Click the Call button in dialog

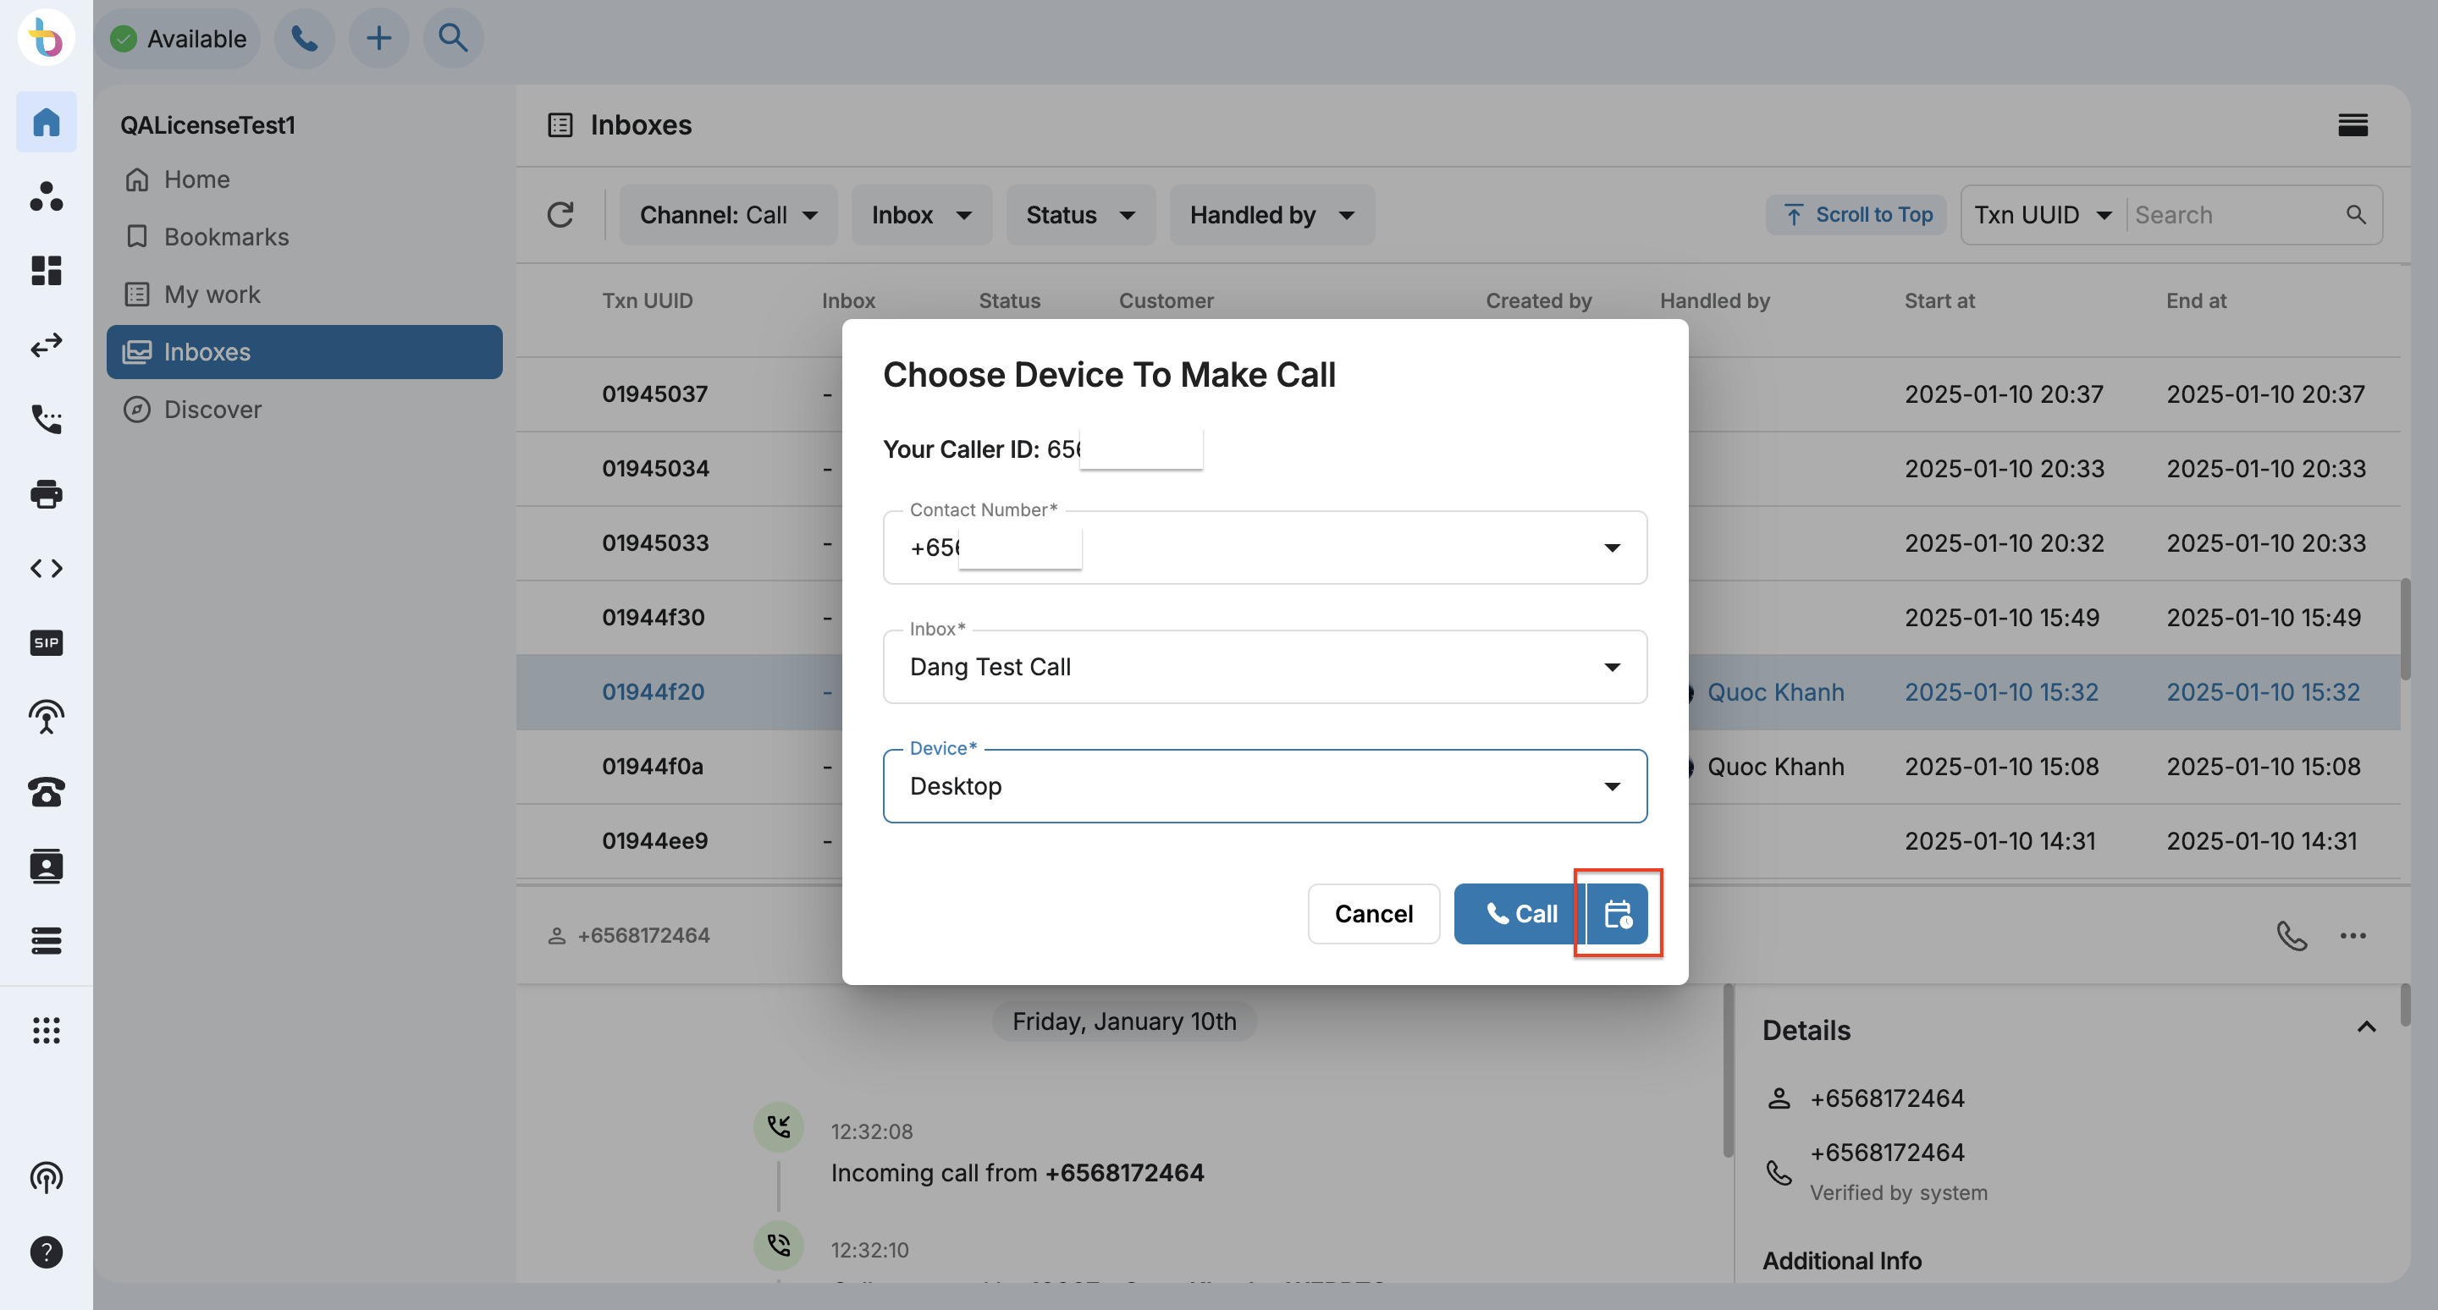tap(1519, 914)
